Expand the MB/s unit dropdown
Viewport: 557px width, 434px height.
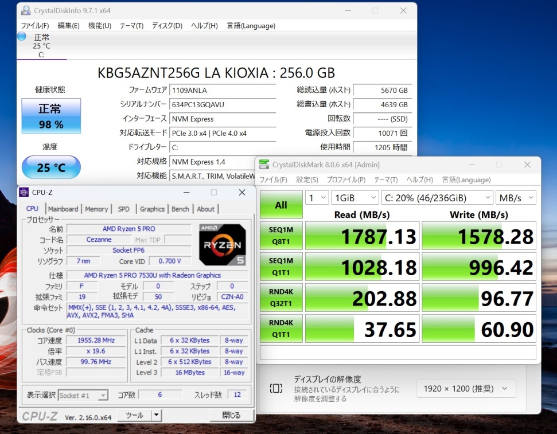pos(516,198)
